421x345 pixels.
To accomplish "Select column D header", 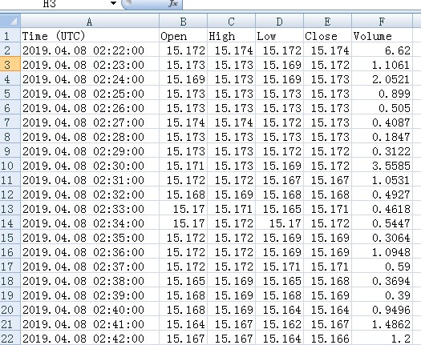I will click(x=279, y=21).
